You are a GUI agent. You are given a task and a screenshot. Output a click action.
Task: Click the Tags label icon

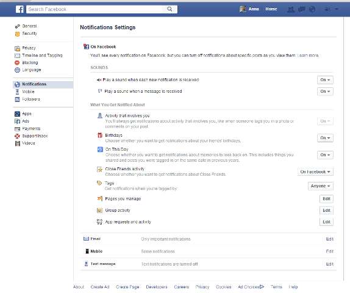click(99, 183)
